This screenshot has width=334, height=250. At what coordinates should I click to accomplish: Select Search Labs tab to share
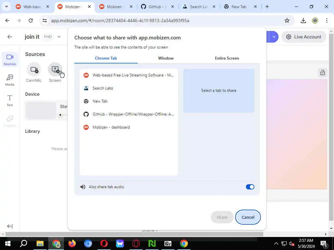pyautogui.click(x=129, y=88)
